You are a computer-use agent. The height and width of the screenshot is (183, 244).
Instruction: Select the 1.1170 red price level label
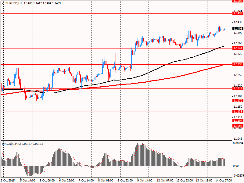[x=238, y=101]
